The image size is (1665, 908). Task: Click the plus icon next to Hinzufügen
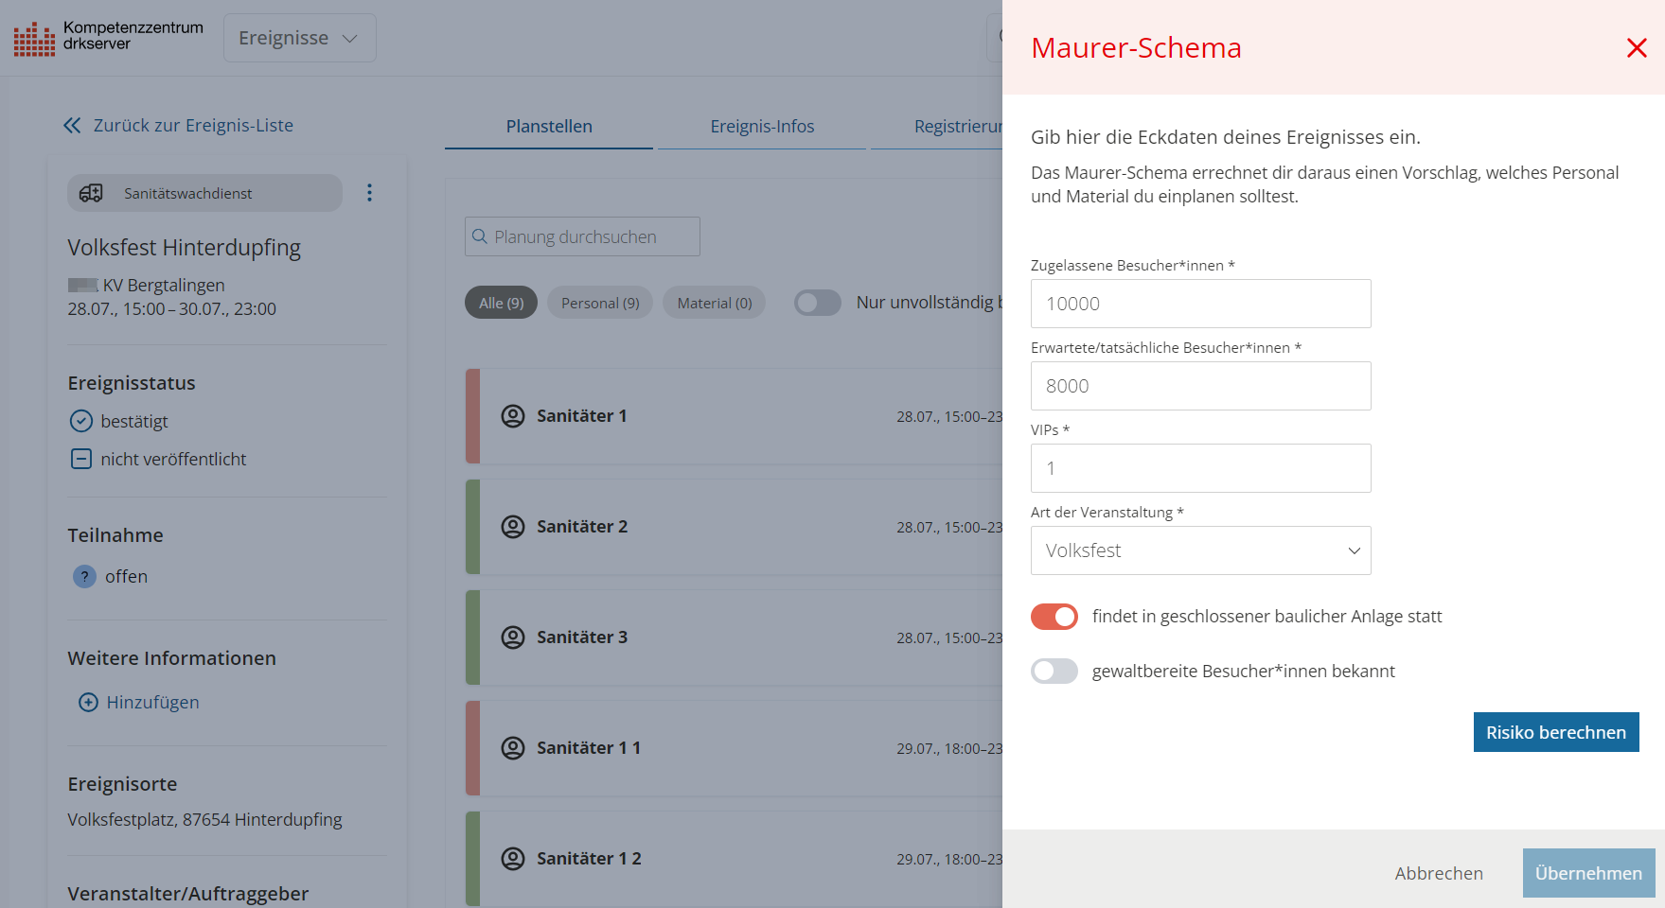click(x=88, y=702)
